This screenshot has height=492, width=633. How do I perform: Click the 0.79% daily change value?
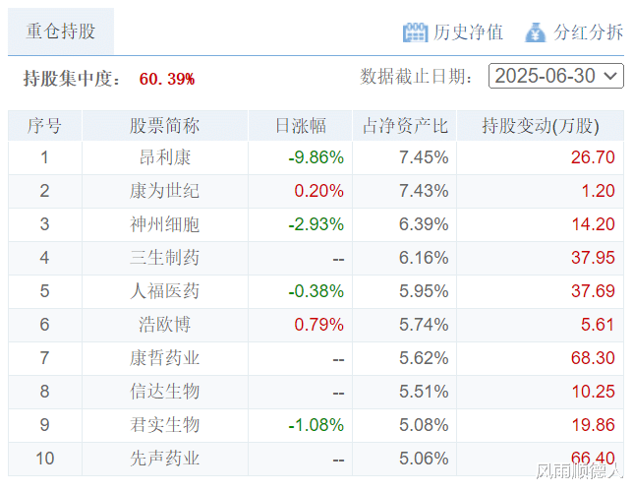click(x=318, y=325)
